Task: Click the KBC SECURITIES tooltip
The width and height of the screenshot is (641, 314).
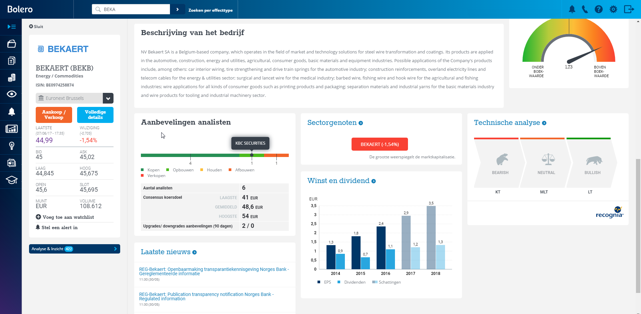Action: (x=250, y=143)
